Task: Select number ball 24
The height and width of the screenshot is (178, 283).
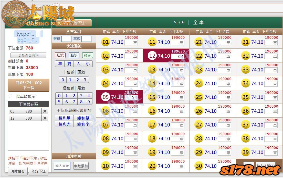Action: coord(199,83)
